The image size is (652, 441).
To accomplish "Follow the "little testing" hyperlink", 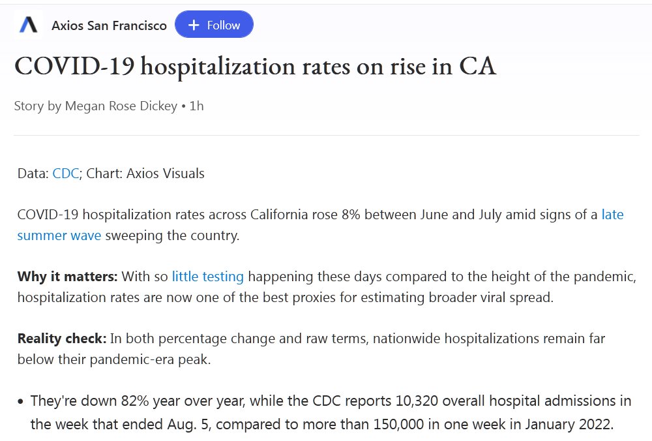I will tap(207, 277).
